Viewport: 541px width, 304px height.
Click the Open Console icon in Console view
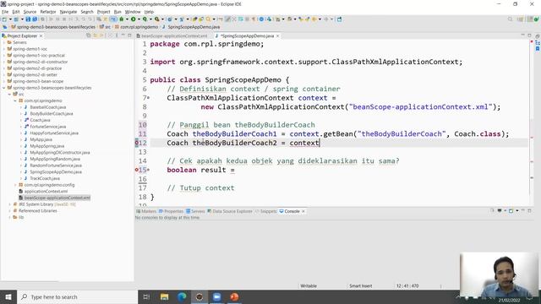pos(511,210)
